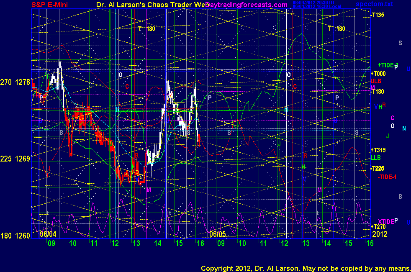Viewport: 411px width, 272px height.
Task: Click the magenta "Daytradingforecasts.com" text
Action: click(247, 5)
